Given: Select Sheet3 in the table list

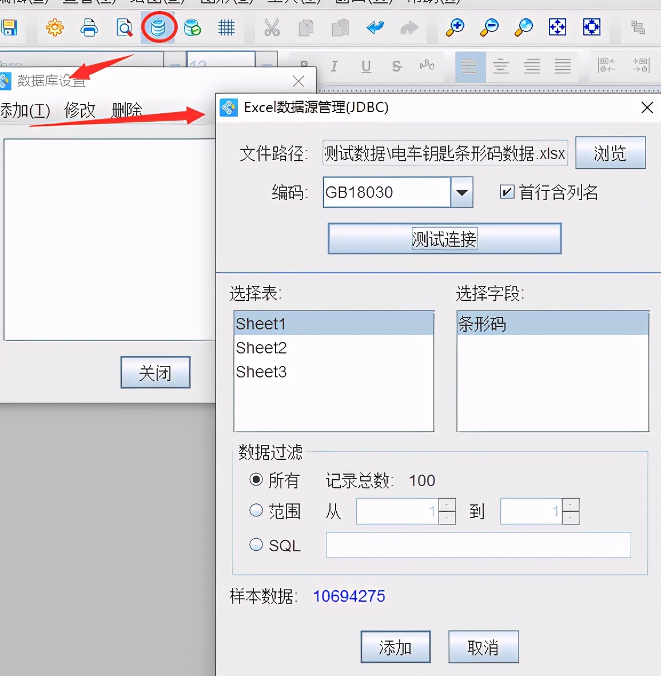Looking at the screenshot, I should click(334, 372).
